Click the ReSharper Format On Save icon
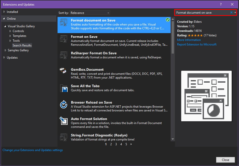239x166 pixels. (x=64, y=55)
